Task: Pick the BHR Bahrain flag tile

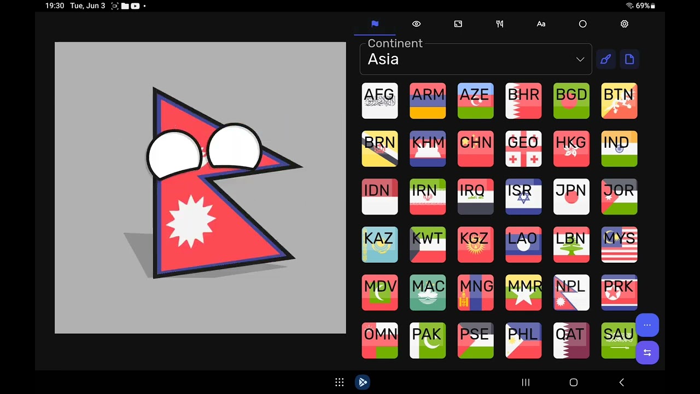Action: coord(523,101)
